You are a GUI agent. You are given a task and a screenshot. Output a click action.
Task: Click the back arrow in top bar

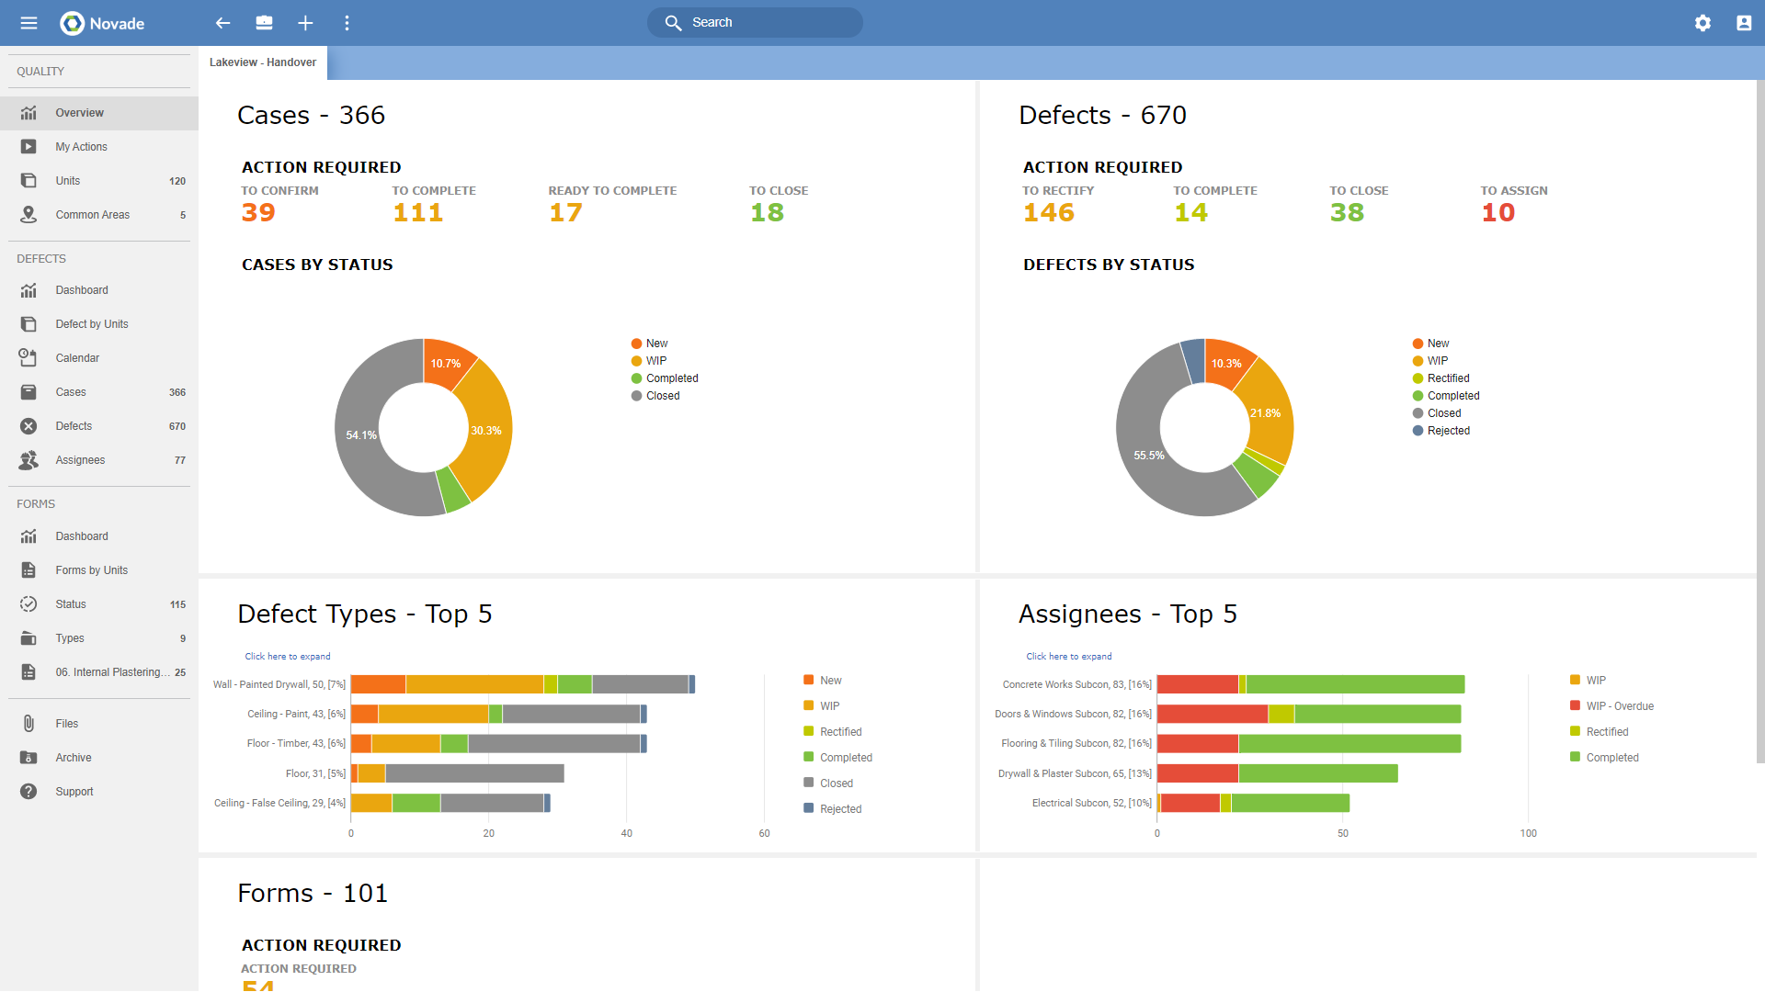222,23
